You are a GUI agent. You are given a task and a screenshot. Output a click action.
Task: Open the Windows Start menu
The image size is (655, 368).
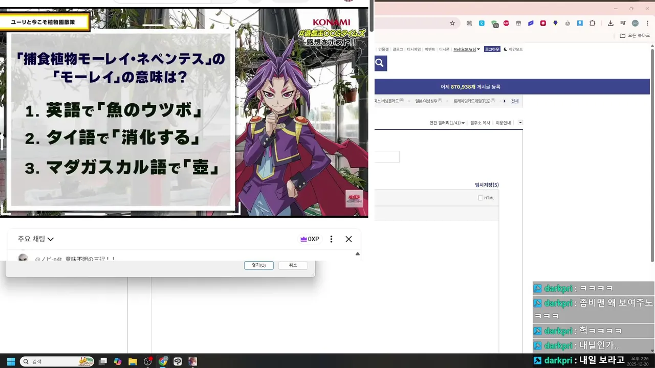click(x=11, y=361)
